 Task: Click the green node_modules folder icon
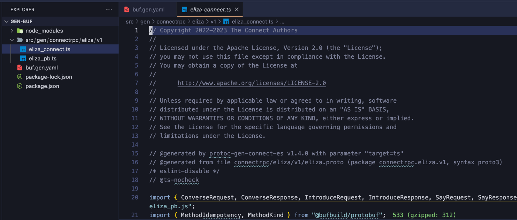(x=20, y=31)
